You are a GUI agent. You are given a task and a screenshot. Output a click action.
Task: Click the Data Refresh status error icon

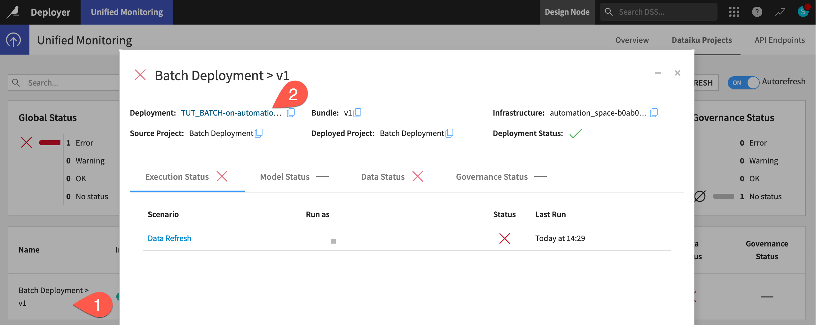505,238
